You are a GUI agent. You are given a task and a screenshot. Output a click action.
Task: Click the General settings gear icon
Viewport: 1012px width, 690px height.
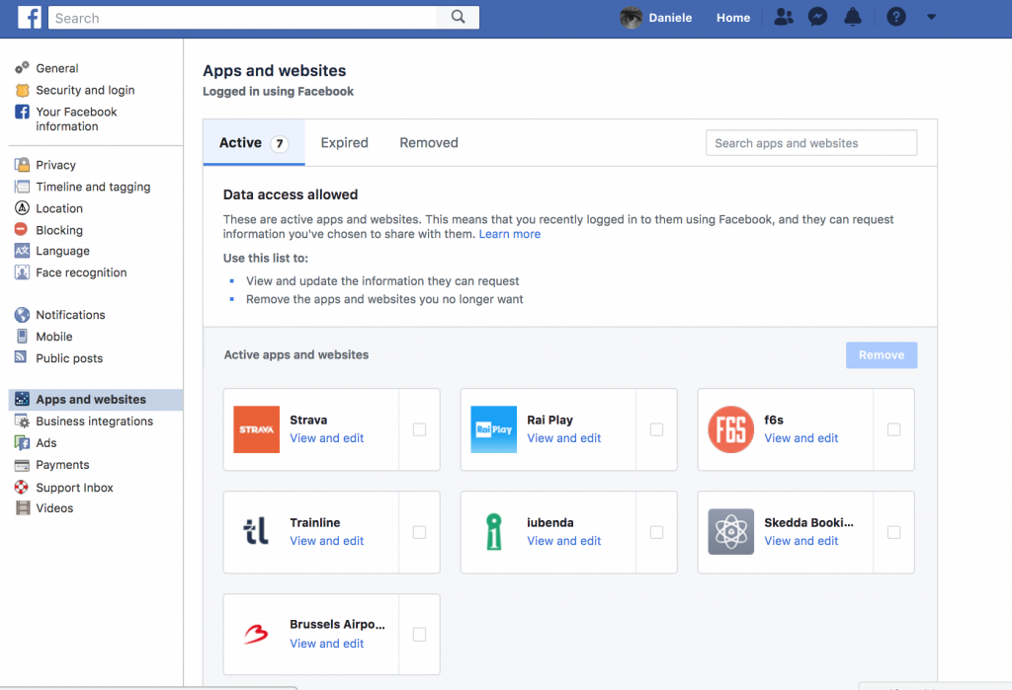pyautogui.click(x=22, y=68)
